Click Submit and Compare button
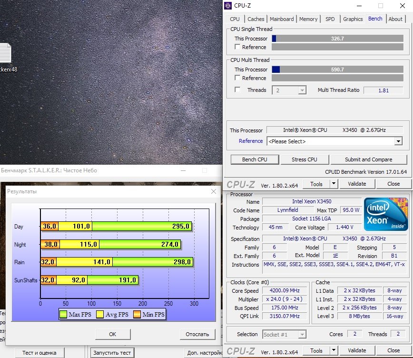Viewport: 413px width, 358px height. click(x=369, y=159)
